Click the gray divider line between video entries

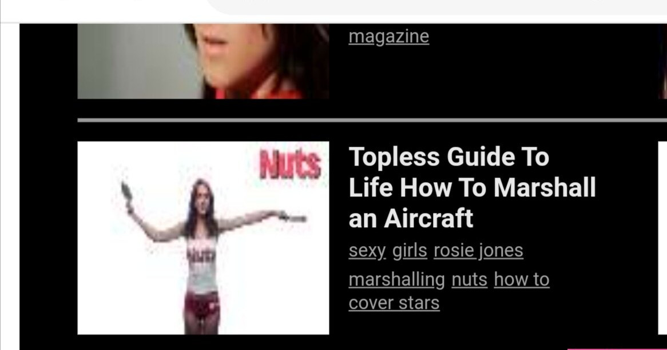tap(372, 120)
